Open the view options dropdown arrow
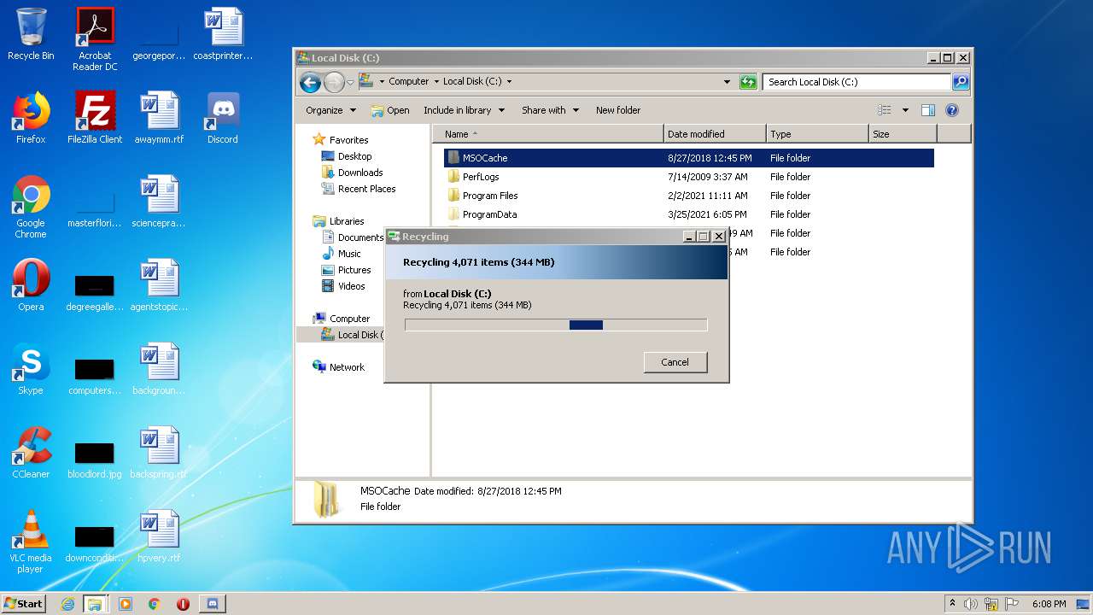This screenshot has width=1093, height=615. point(905,110)
